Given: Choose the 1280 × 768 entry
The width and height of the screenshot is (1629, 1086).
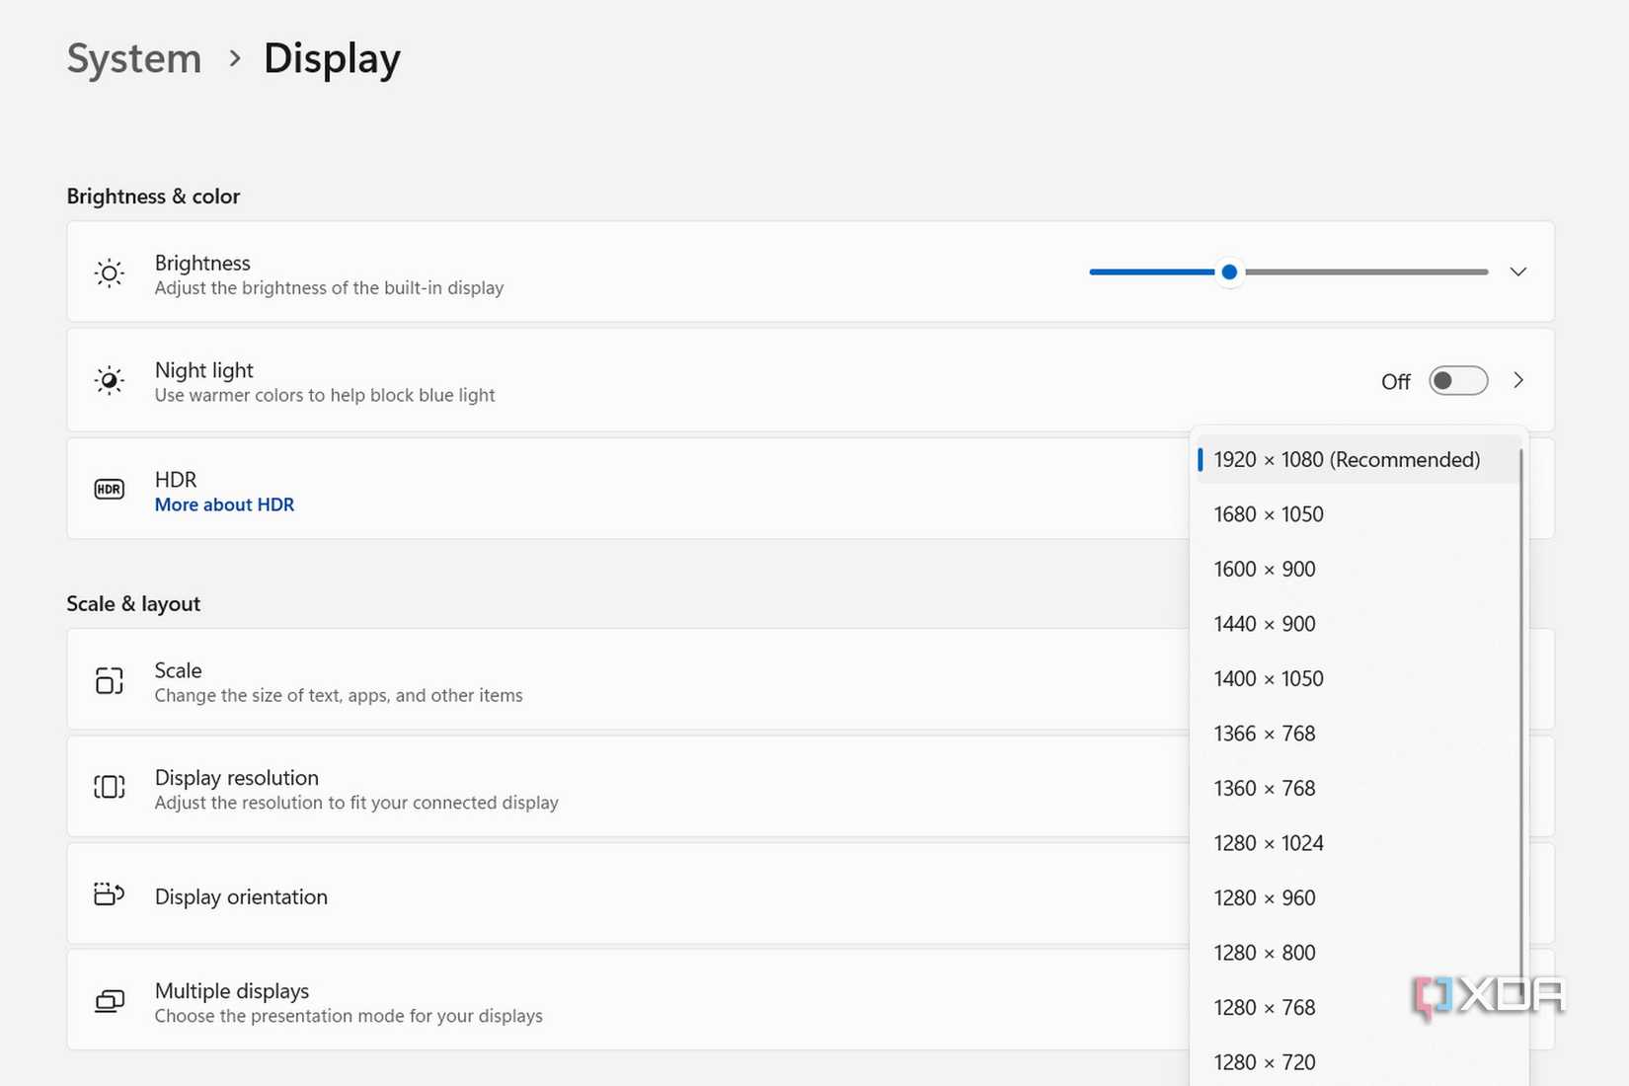Looking at the screenshot, I should point(1358,1007).
